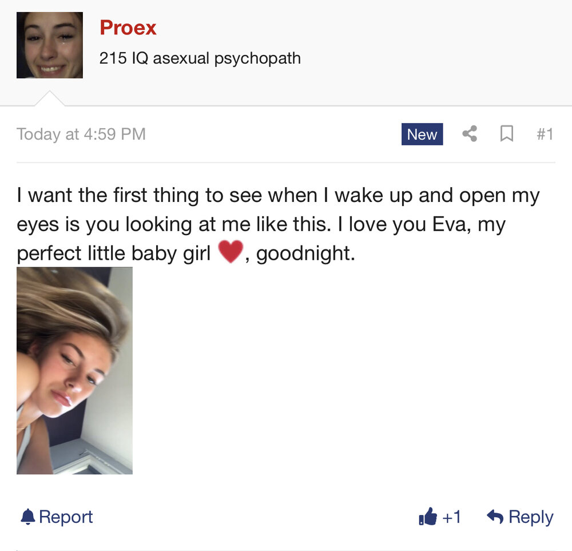The image size is (572, 551).
Task: Like the post with thumbs-up icon
Action: (428, 517)
